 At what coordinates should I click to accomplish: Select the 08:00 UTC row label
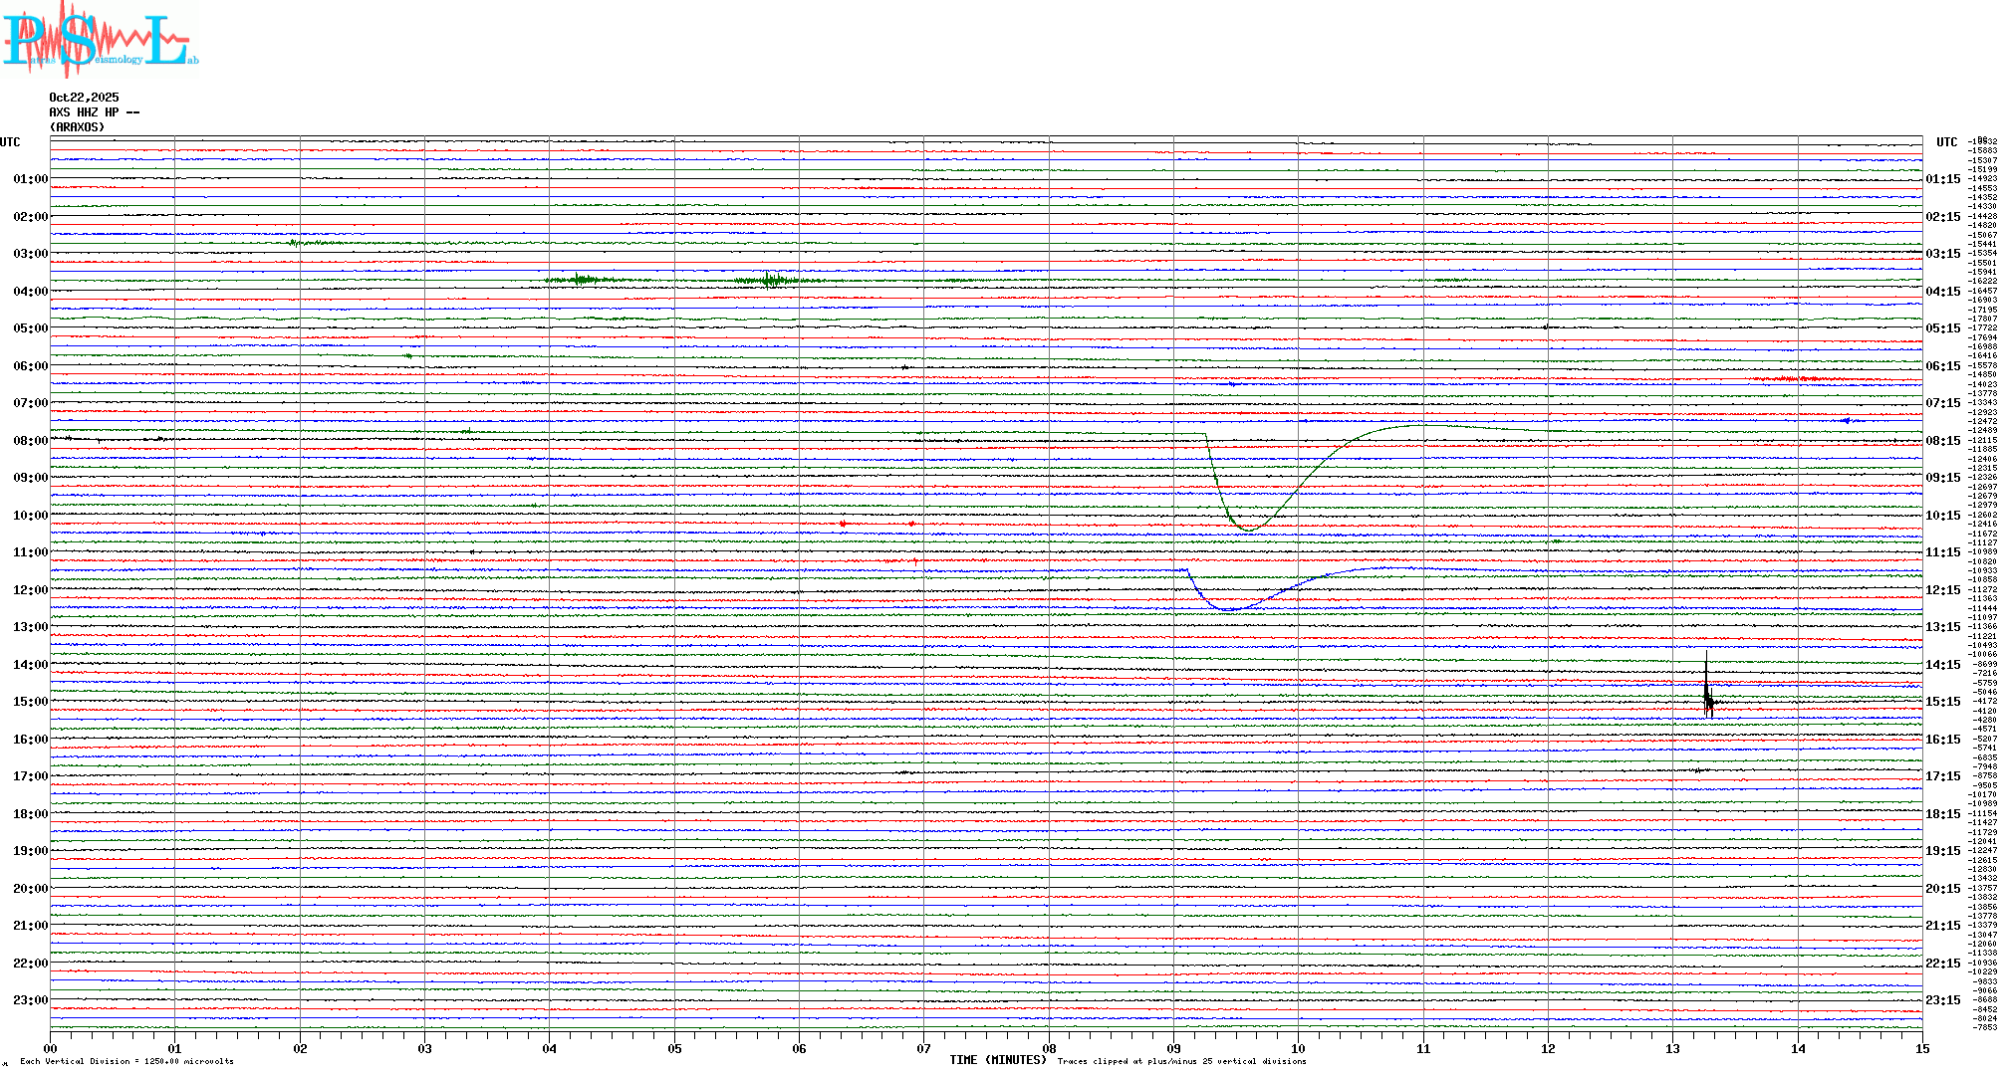pyautogui.click(x=30, y=441)
